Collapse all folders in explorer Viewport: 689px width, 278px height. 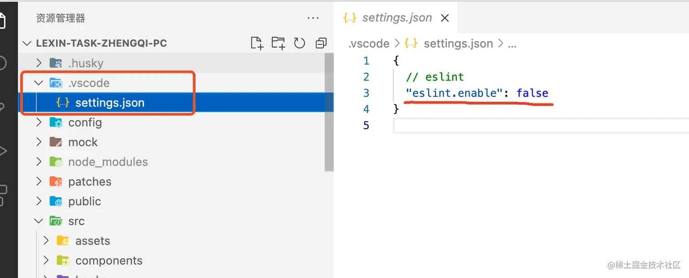point(321,43)
